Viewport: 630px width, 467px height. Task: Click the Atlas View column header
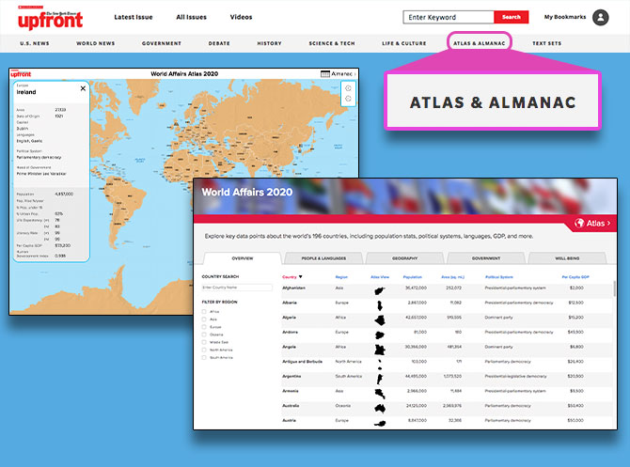click(x=380, y=277)
